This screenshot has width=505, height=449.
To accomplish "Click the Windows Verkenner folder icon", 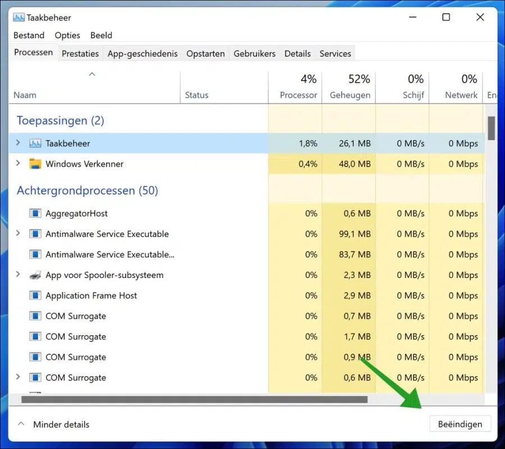I will click(x=35, y=164).
